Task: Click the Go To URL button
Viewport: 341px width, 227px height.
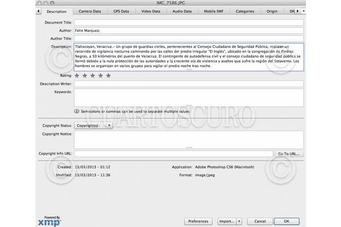Action: point(289,154)
